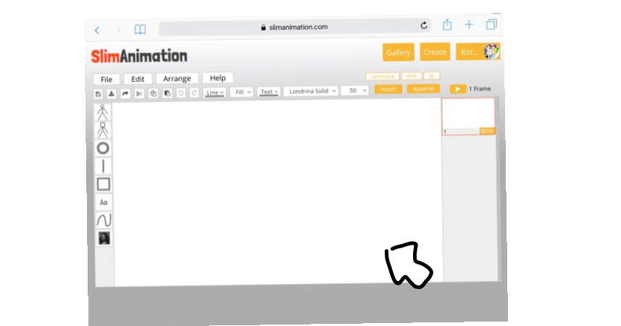Click the Undo icon
The image size is (621, 326).
pos(180,93)
